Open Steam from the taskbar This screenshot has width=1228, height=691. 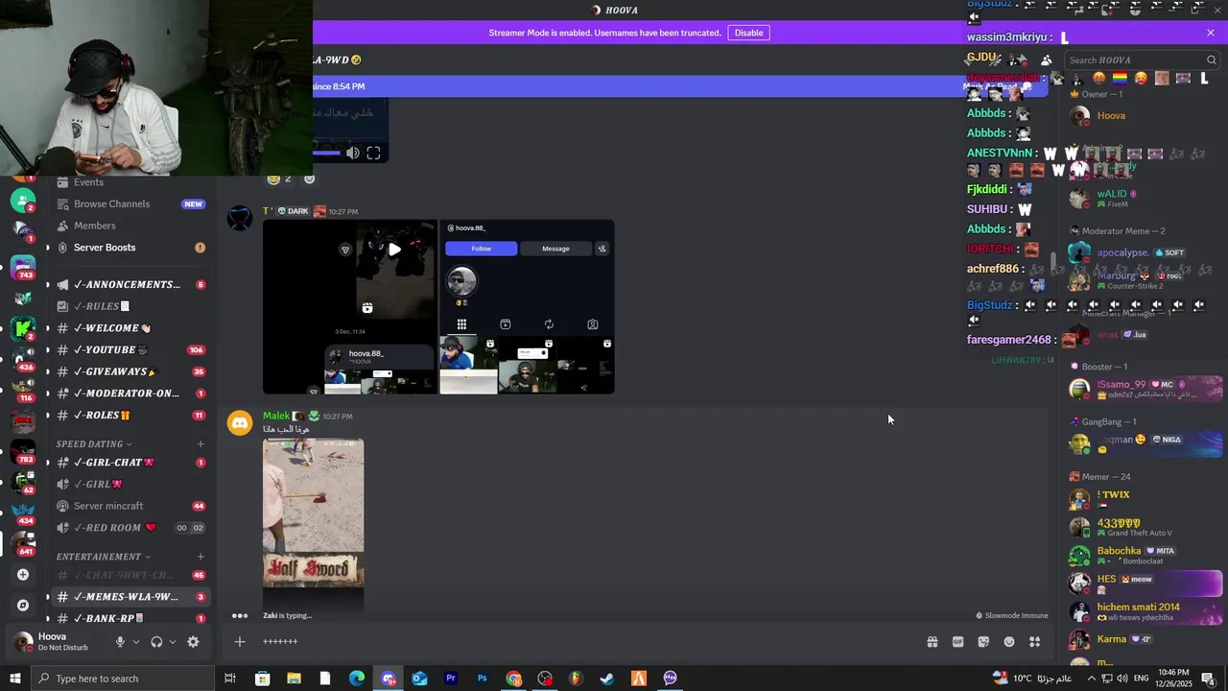coord(607,679)
